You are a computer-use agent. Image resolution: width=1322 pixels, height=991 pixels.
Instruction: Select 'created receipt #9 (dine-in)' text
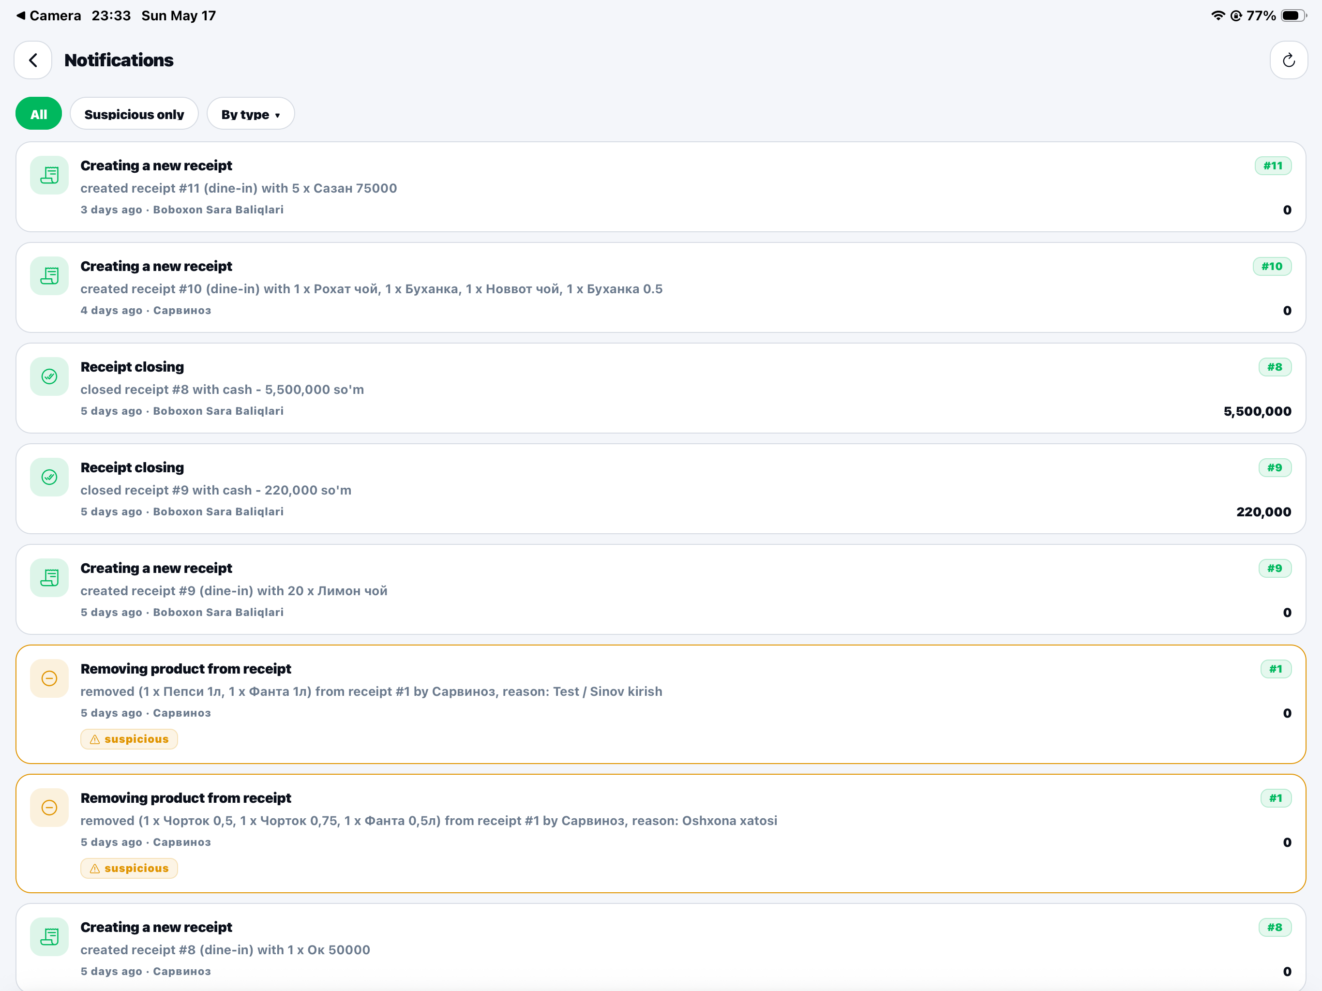tap(234, 590)
